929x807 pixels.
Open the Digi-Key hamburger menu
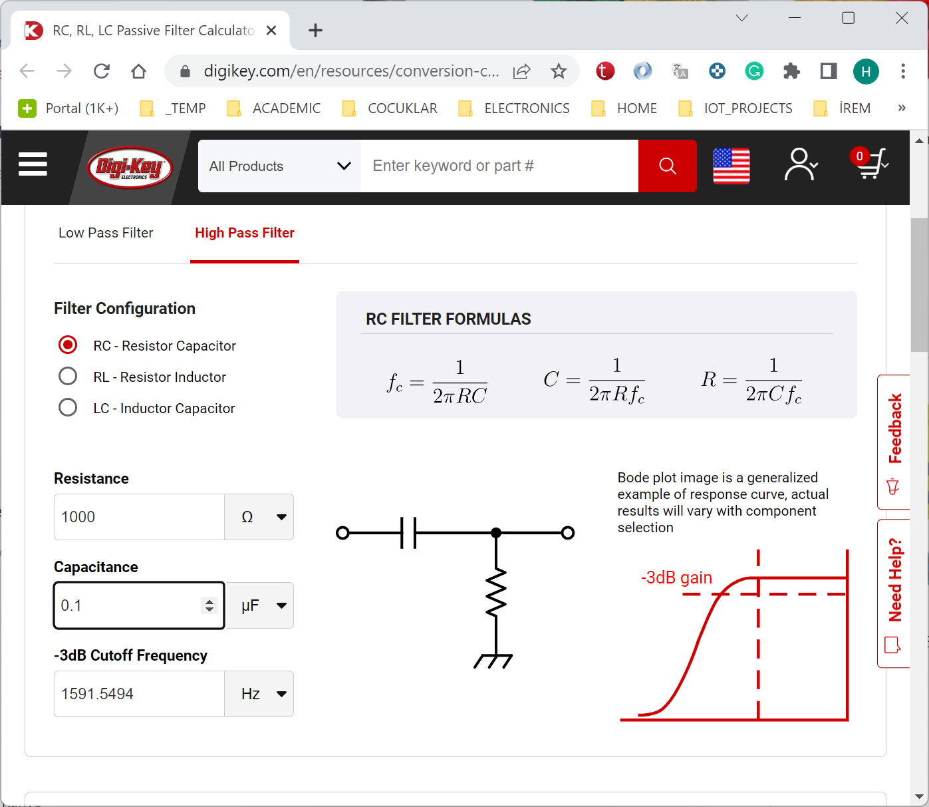pos(33,164)
